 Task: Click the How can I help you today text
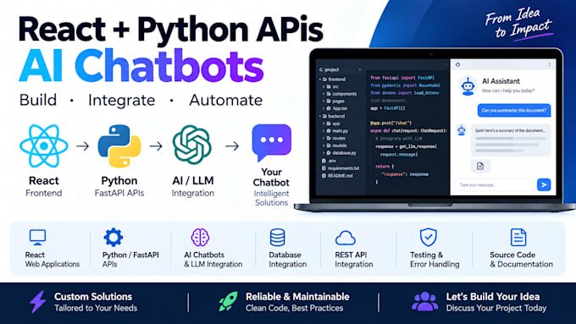pyautogui.click(x=508, y=91)
